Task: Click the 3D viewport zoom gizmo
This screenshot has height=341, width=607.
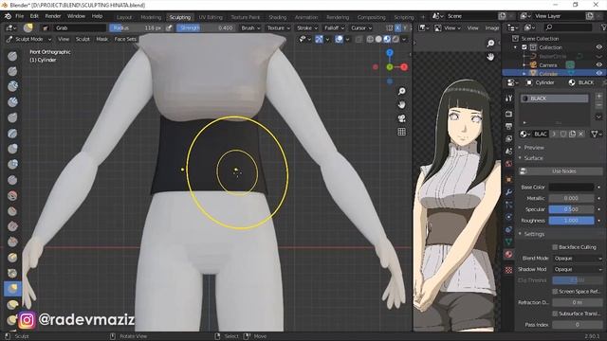Action: pos(402,91)
